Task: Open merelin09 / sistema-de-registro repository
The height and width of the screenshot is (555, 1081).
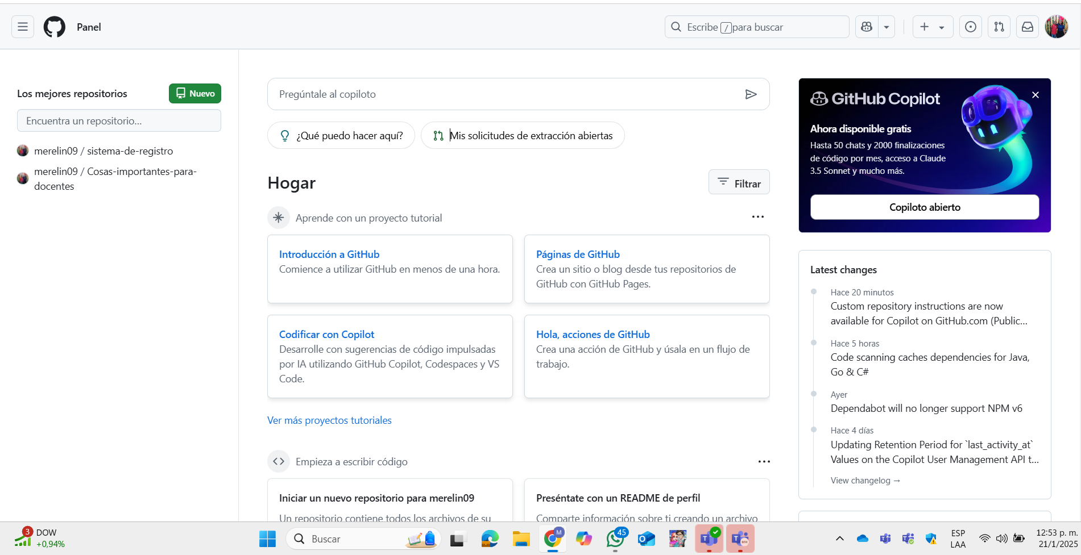Action: (103, 151)
